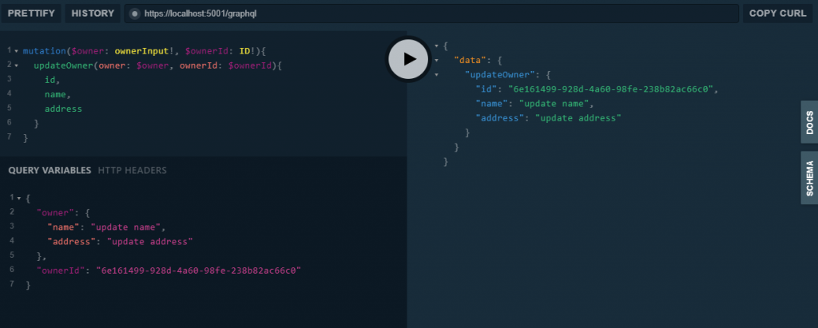Screen dimensions: 818x328
Task: Collapse the "updateOwner" node in the response
Action: click(x=436, y=74)
